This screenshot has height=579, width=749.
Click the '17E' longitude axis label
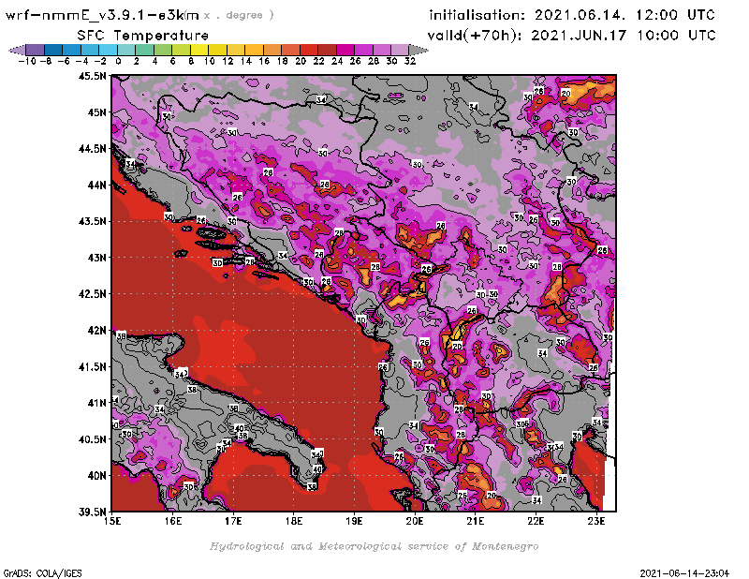(233, 521)
